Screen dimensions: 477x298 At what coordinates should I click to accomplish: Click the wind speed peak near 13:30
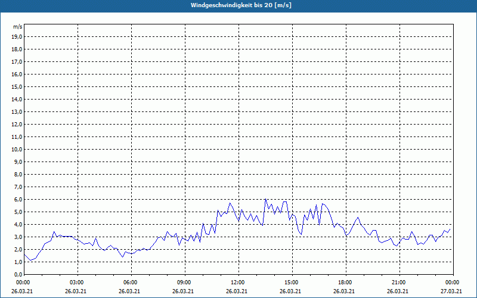[265, 199]
